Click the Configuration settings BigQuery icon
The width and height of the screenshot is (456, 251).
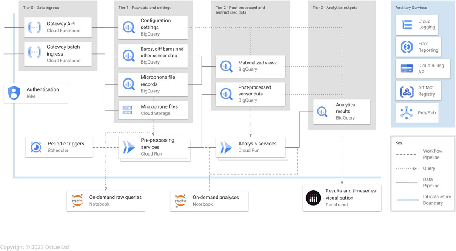[128, 27]
